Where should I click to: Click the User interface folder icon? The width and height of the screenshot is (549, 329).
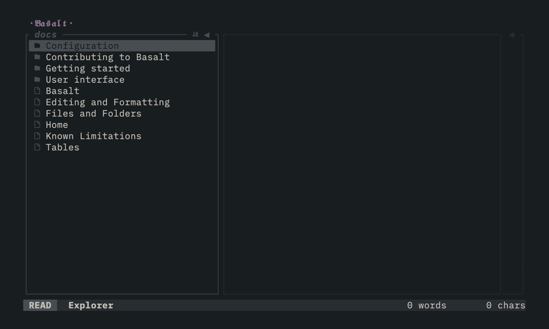37,80
